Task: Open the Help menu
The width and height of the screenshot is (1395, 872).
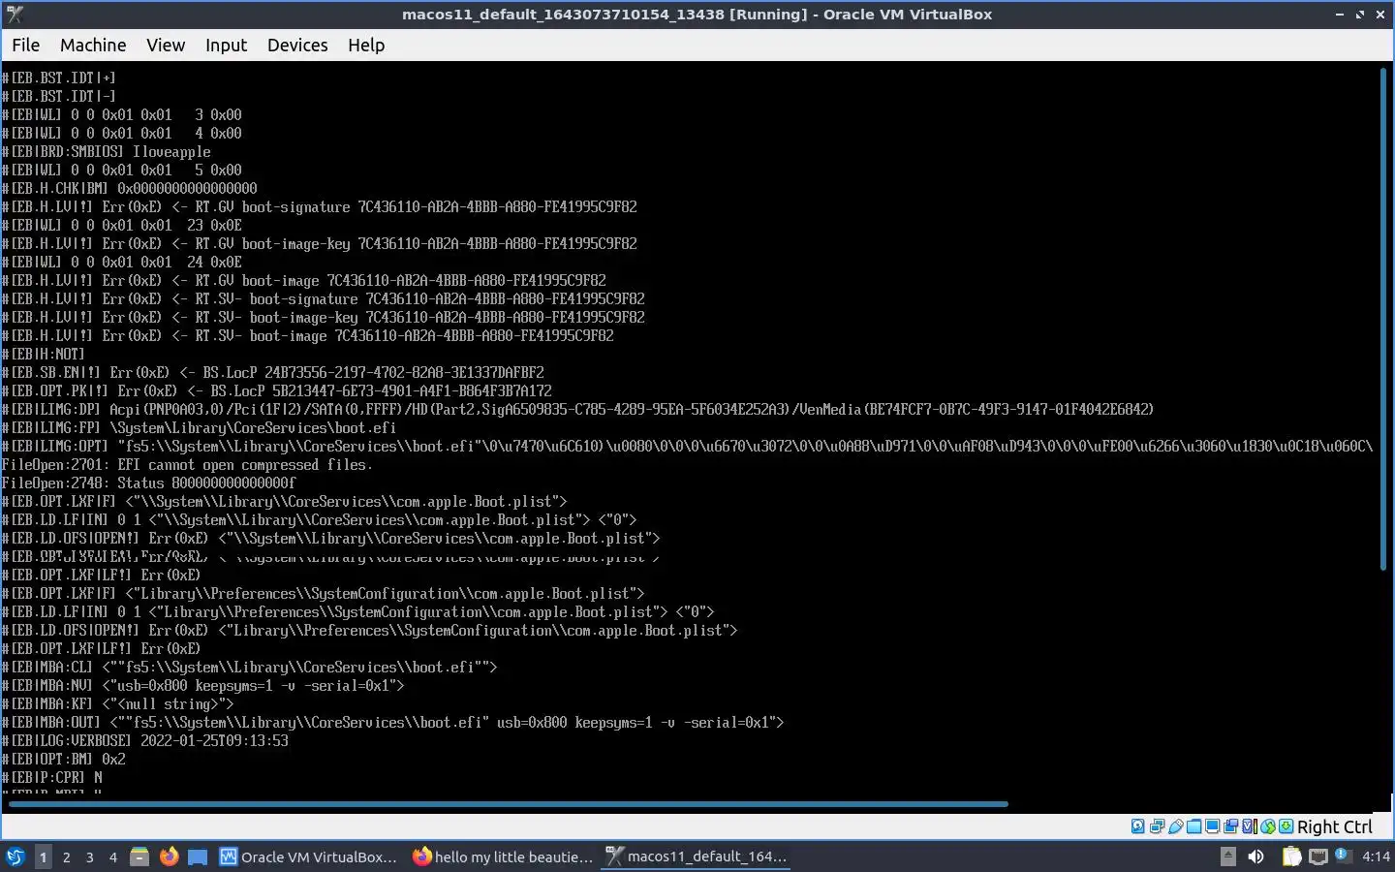Action: 366,45
